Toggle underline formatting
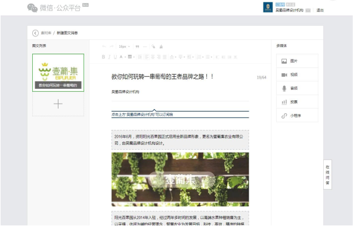 [x=115, y=57]
